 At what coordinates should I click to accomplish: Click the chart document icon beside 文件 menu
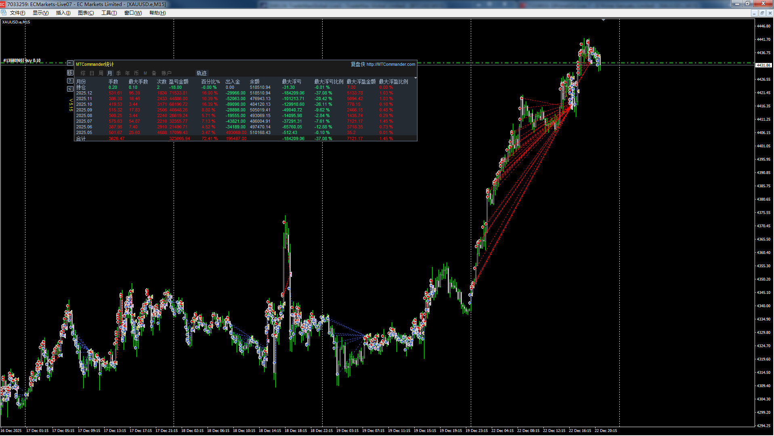pyautogui.click(x=4, y=13)
